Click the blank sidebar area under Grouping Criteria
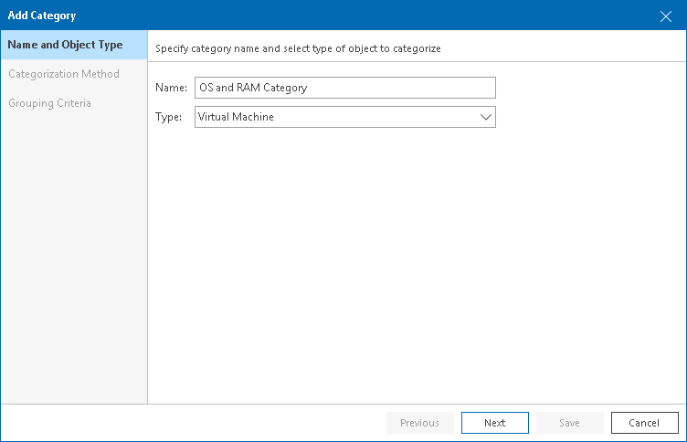Screen dimensions: 687x442 tap(73, 256)
